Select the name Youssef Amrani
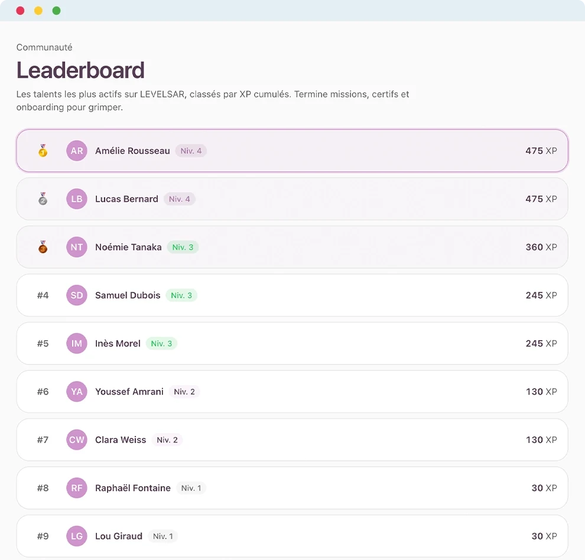 click(x=129, y=392)
